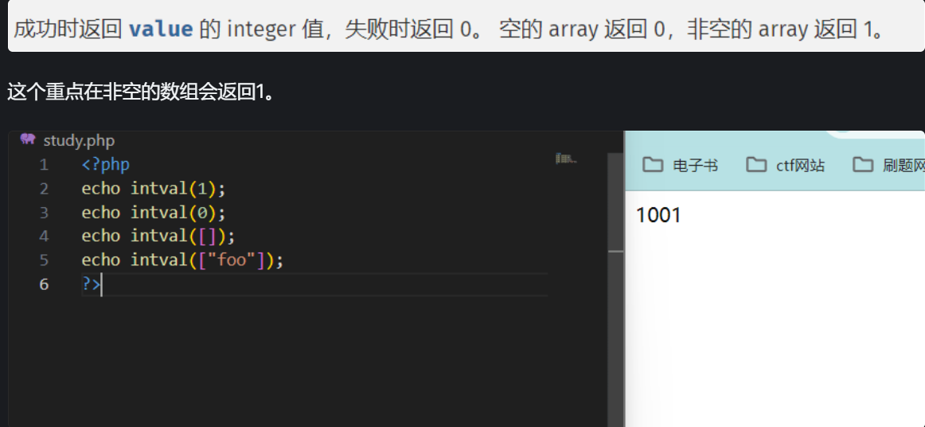Click the 1001 output in browser page
The height and width of the screenshot is (427, 925).
coord(658,215)
